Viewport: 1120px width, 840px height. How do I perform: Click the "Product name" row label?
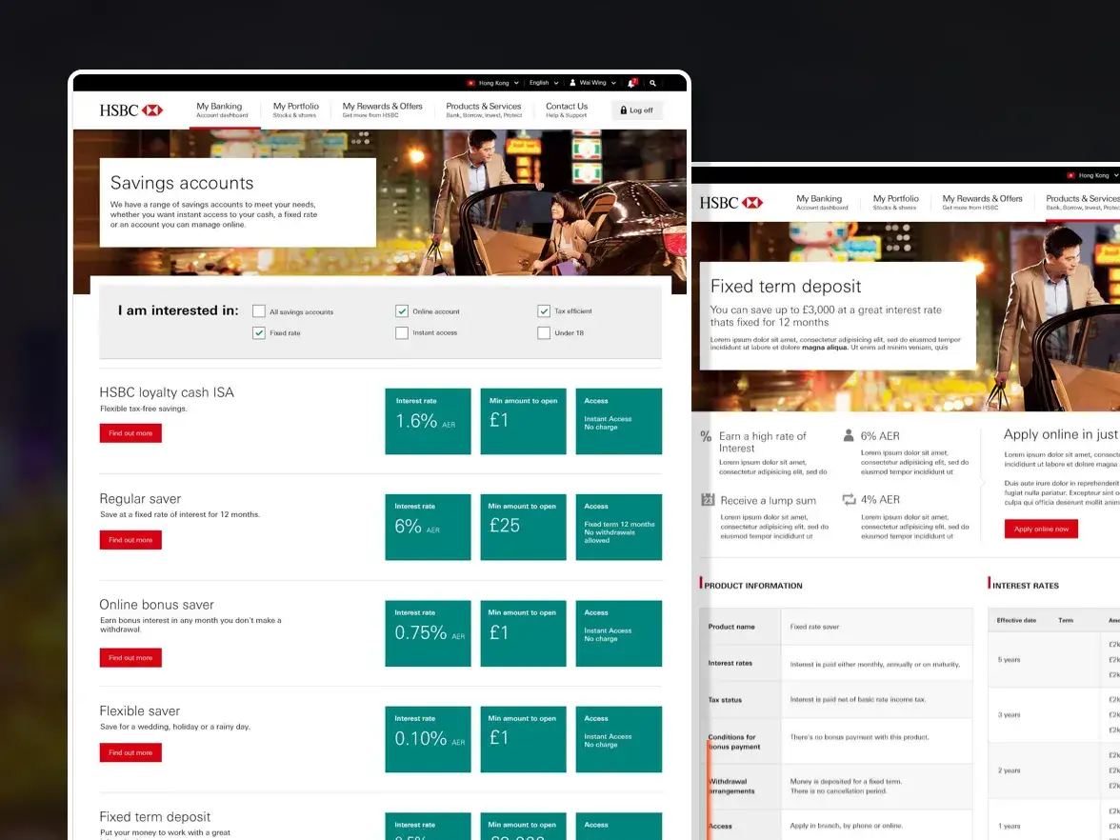pyautogui.click(x=731, y=627)
